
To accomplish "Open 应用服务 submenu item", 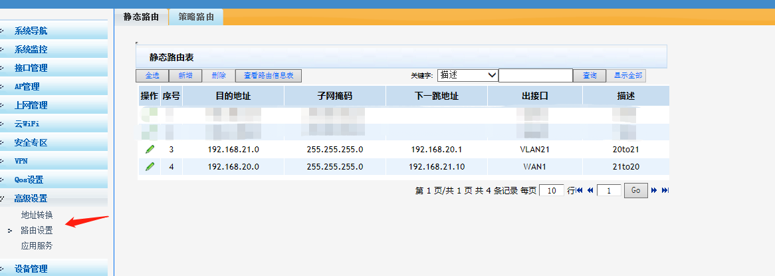I will (37, 246).
